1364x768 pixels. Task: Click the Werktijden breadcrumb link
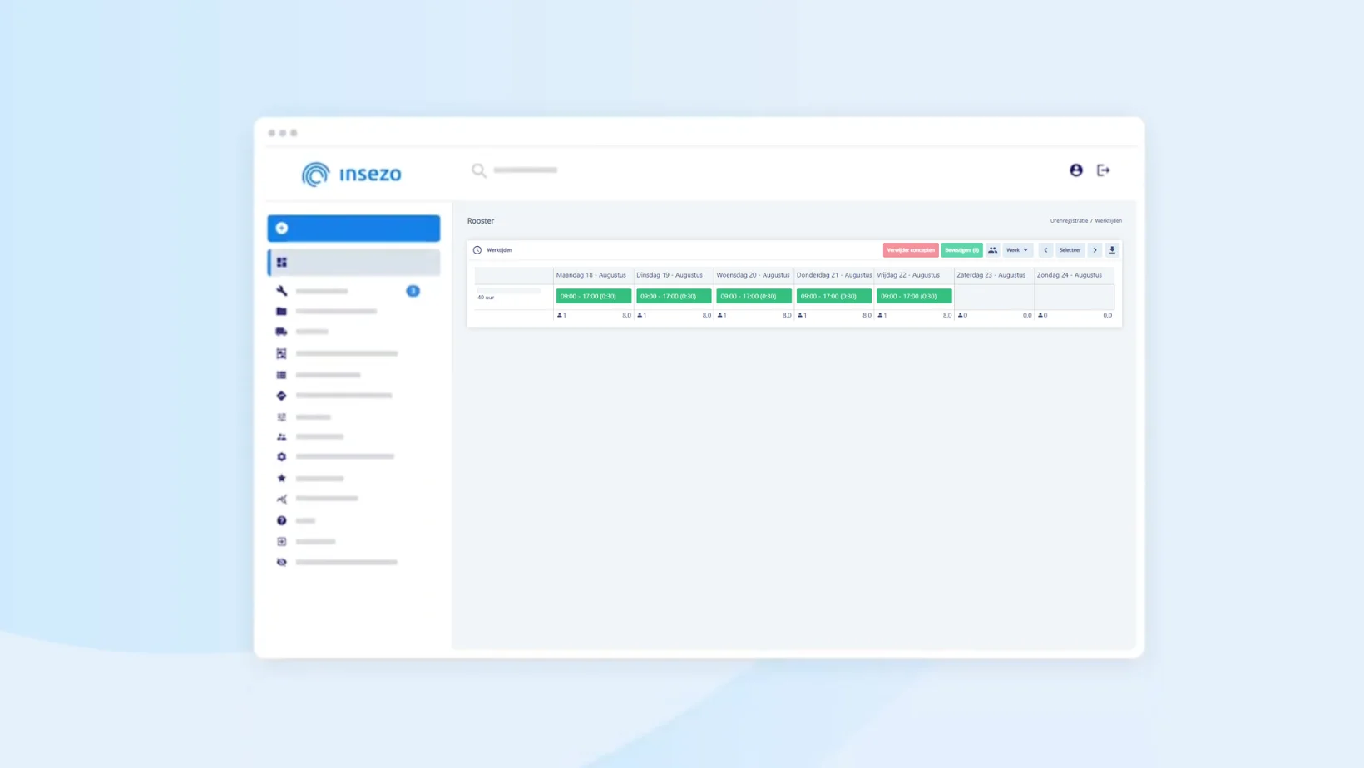click(x=1109, y=221)
